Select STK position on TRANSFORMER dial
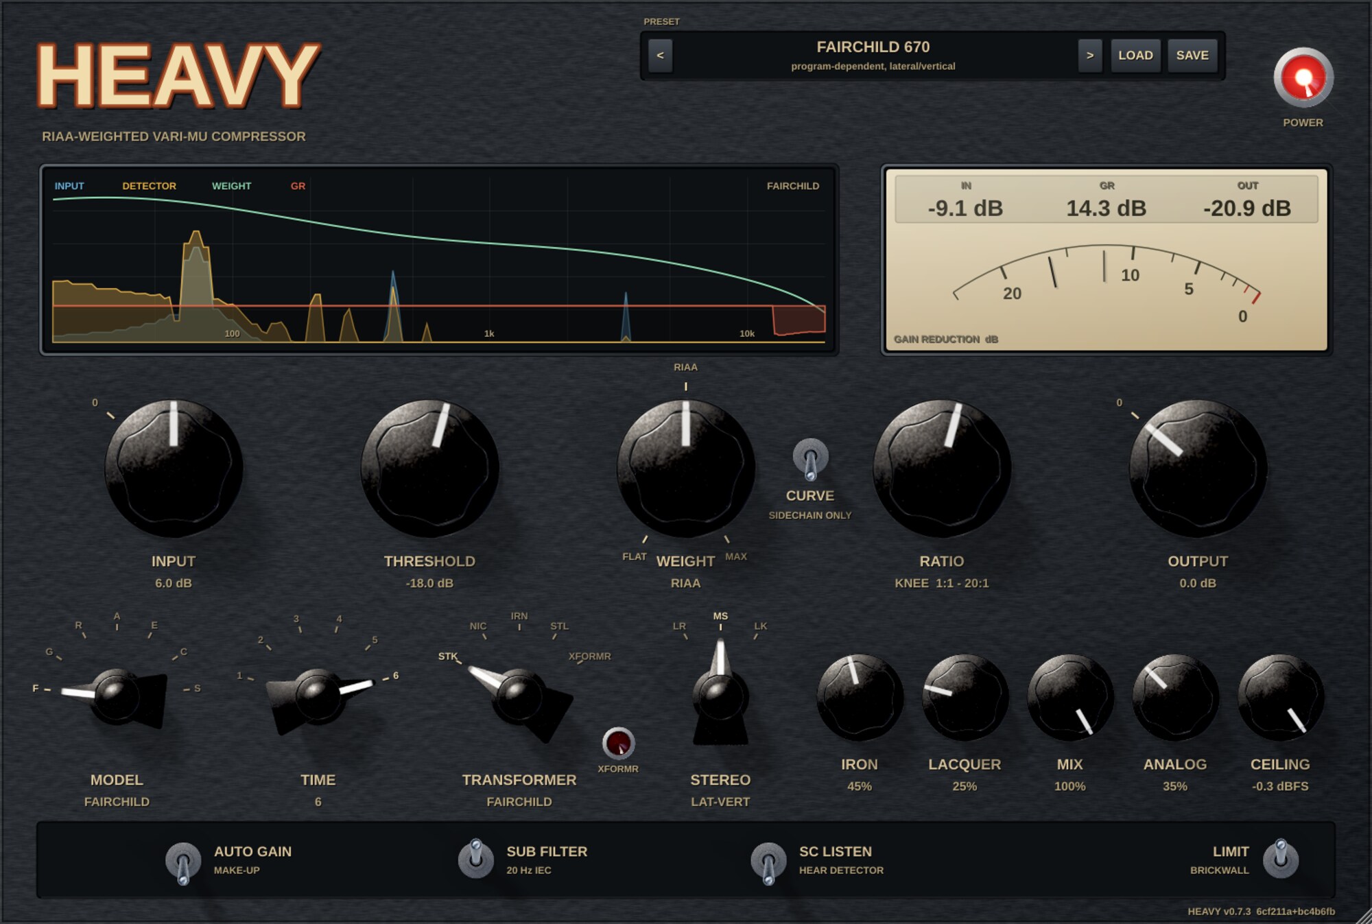1372x924 pixels. (448, 656)
